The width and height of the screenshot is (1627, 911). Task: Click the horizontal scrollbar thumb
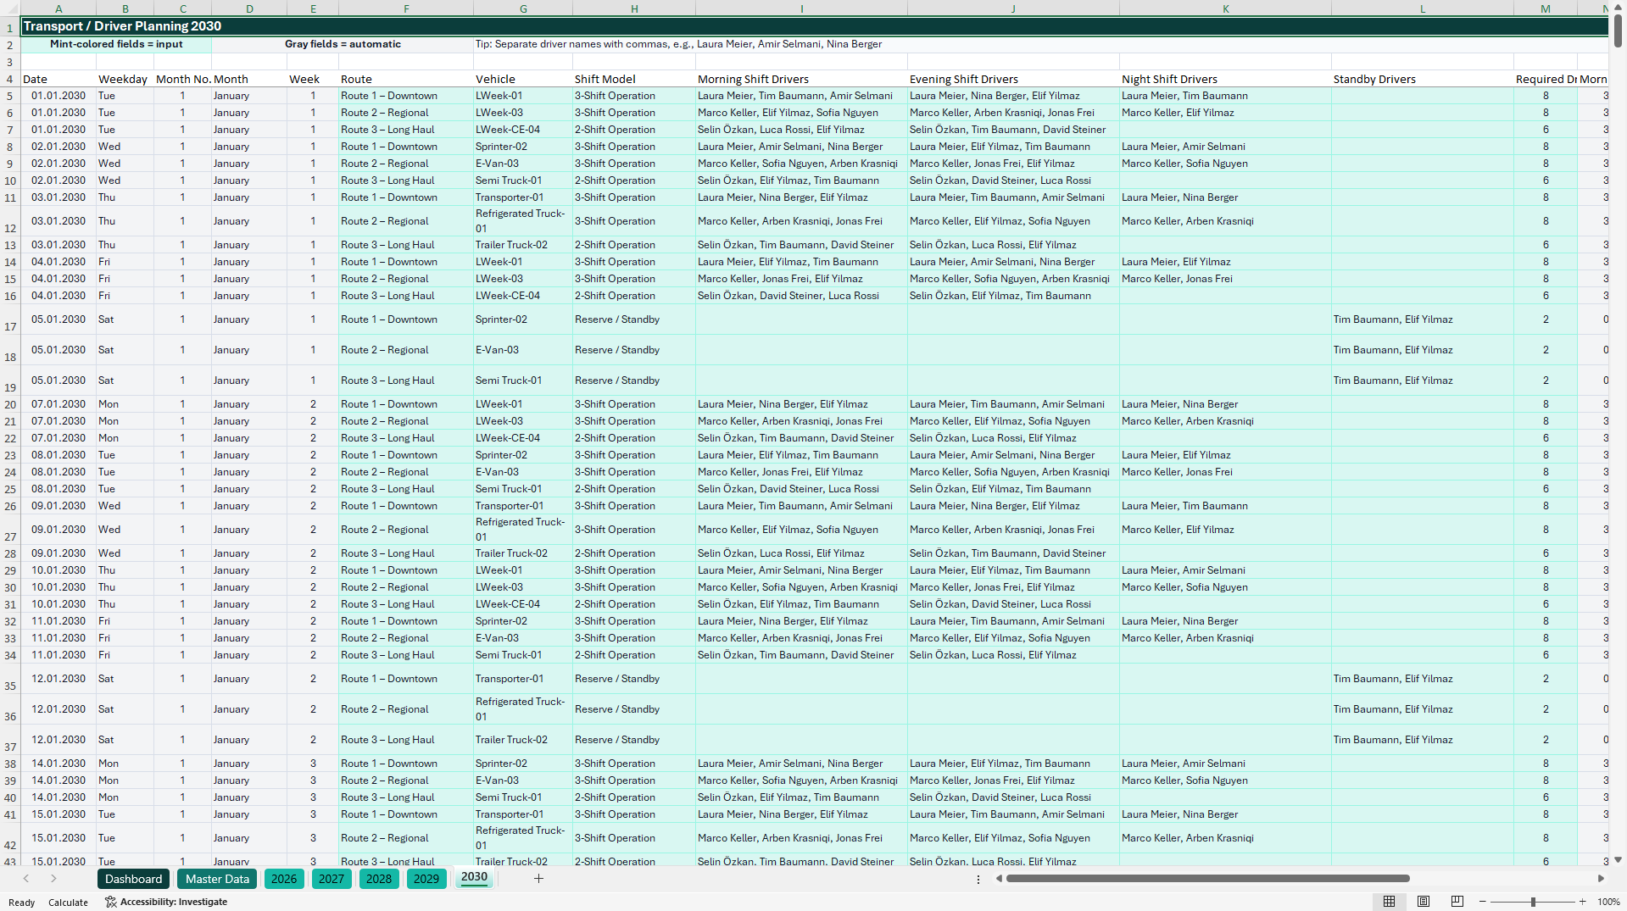[x=1207, y=879]
